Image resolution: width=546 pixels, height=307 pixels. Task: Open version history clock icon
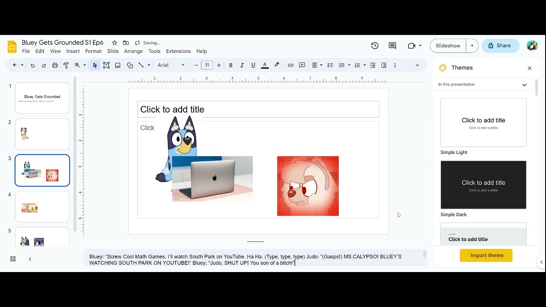(375, 46)
